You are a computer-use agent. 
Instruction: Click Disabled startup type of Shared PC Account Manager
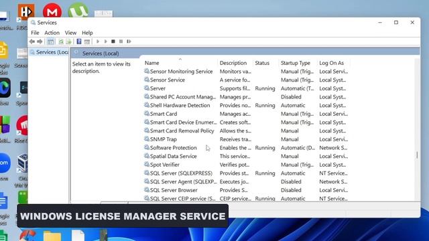(x=291, y=96)
